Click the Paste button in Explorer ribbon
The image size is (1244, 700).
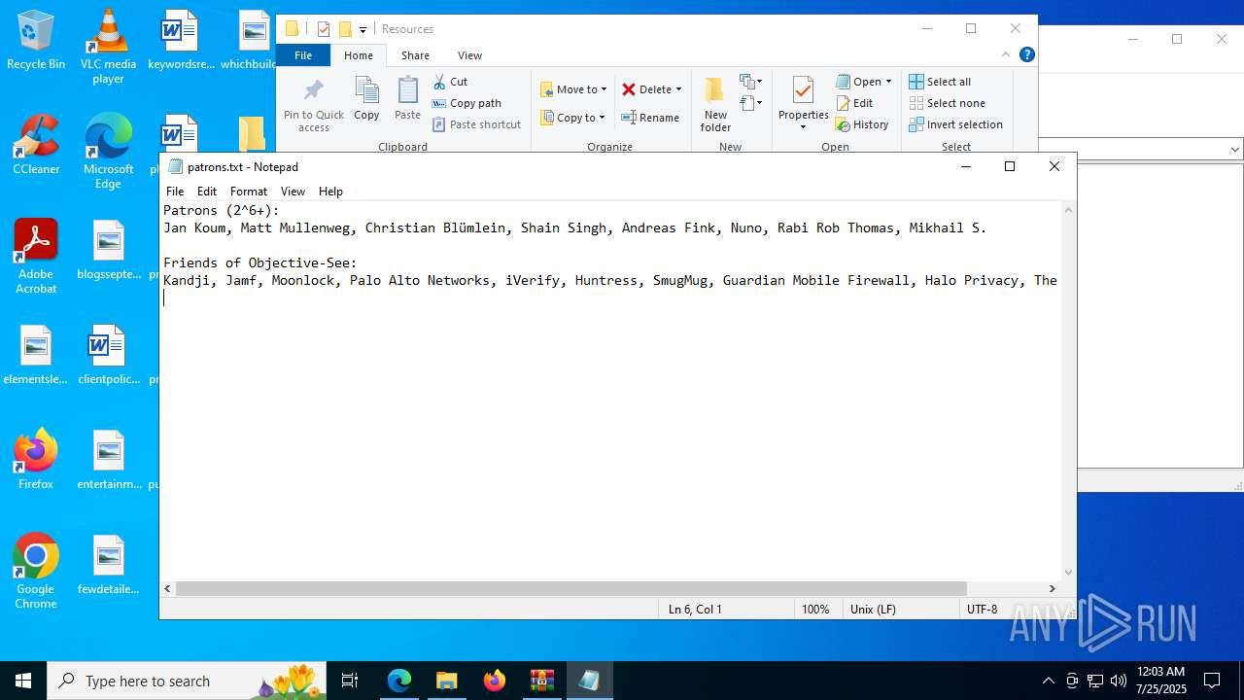tap(407, 99)
